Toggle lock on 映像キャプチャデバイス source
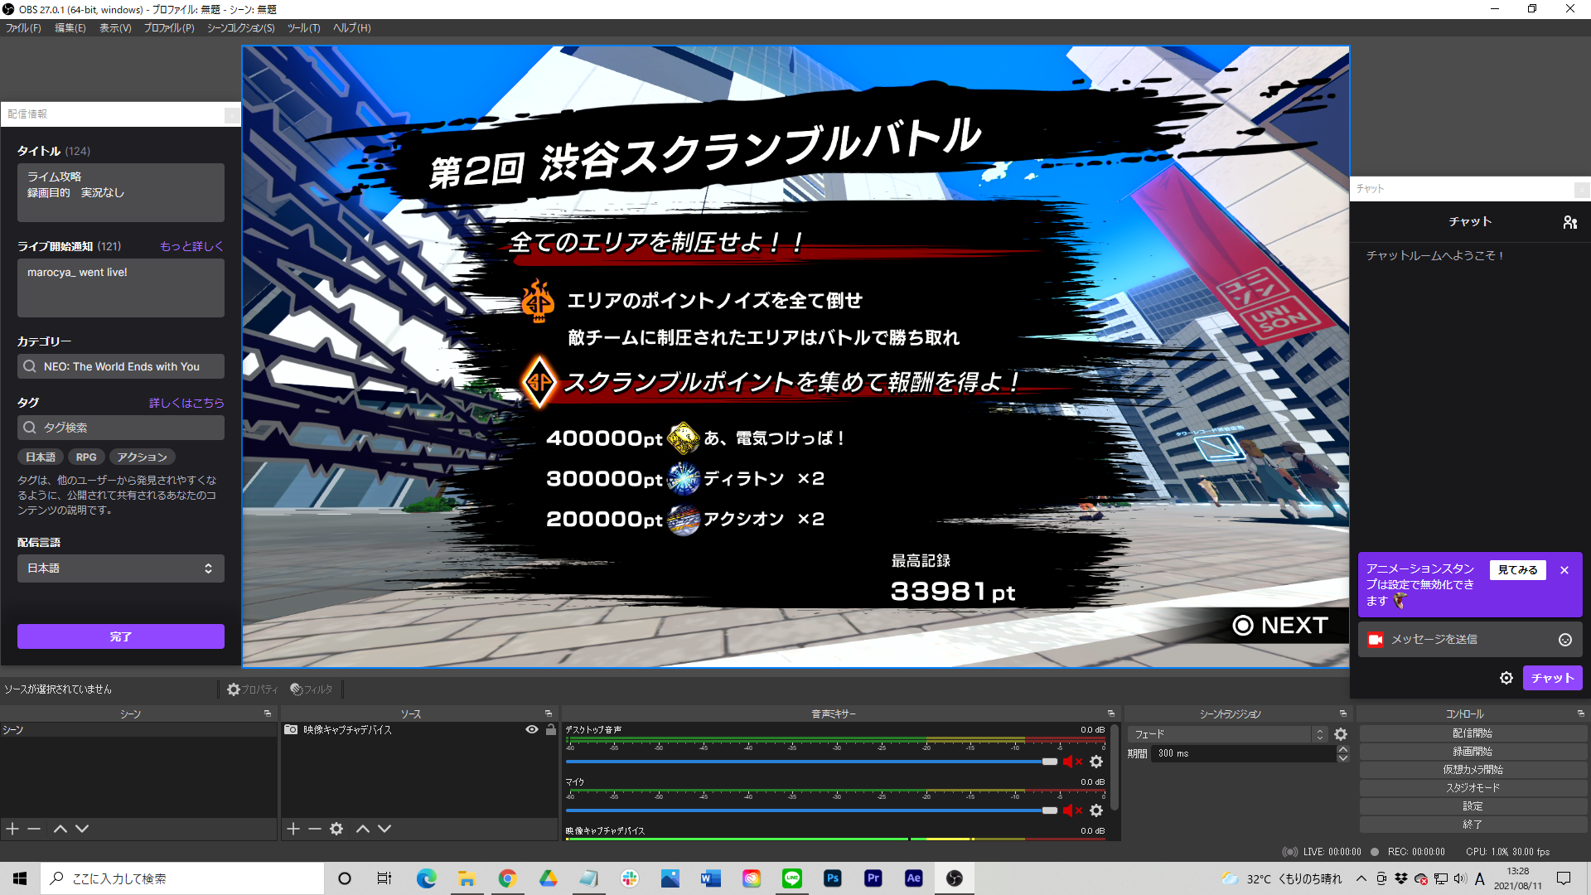Image resolution: width=1591 pixels, height=895 pixels. 551,730
